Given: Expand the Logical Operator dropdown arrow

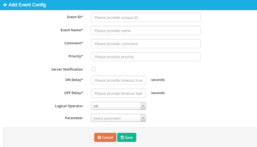Looking at the screenshot, I should point(143,106).
